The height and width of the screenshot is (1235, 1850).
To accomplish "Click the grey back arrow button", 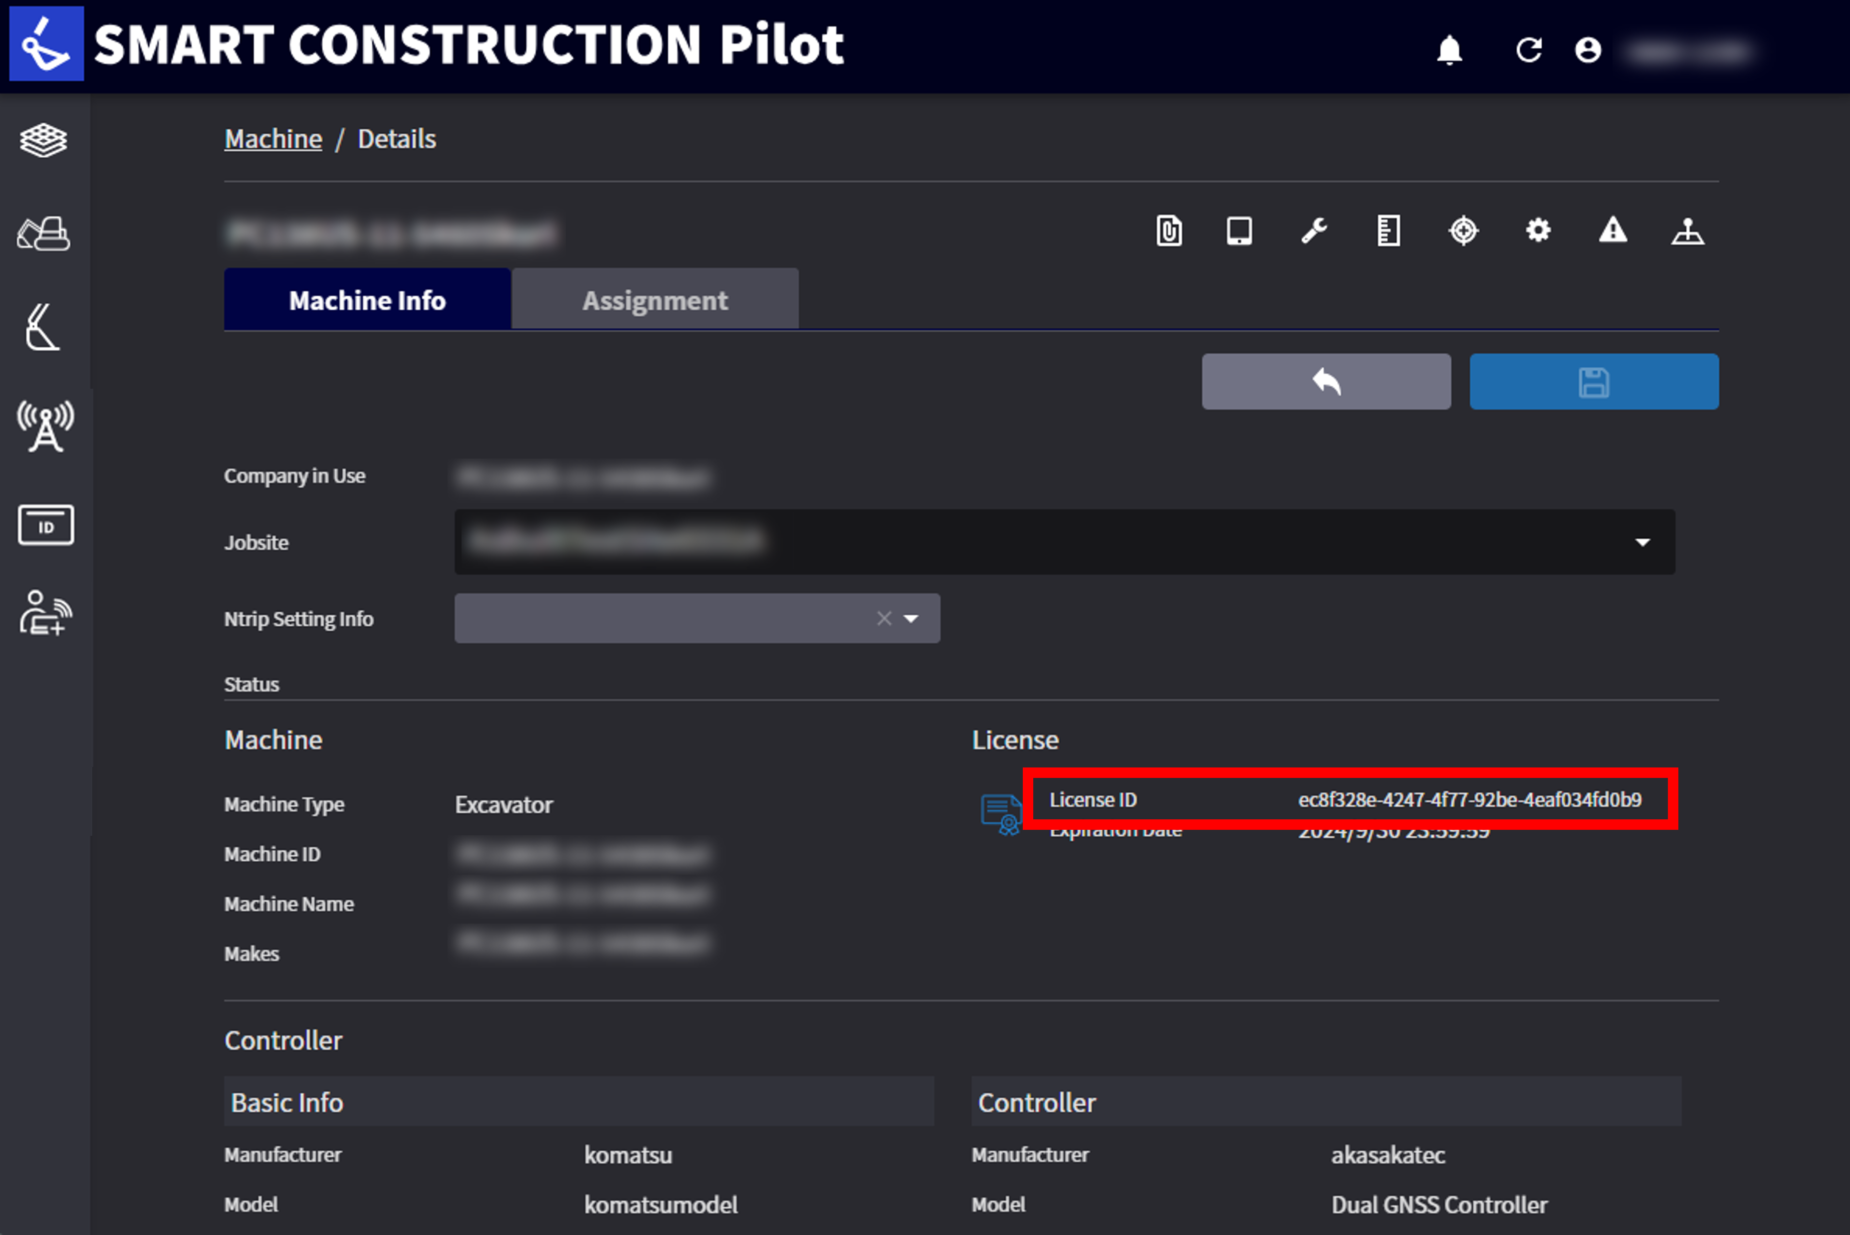I will 1326,382.
